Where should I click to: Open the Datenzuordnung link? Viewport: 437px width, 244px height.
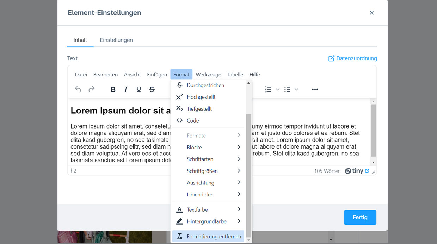pos(352,58)
